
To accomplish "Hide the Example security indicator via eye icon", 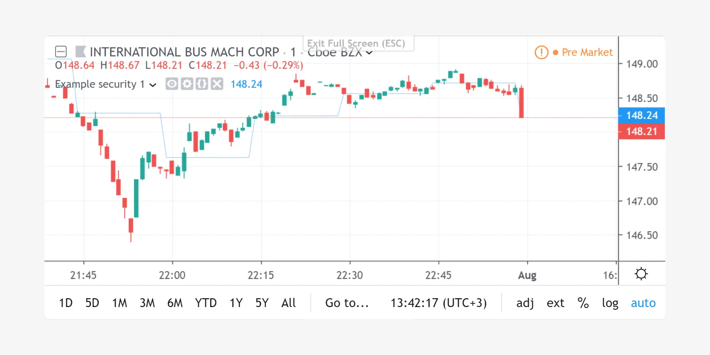I will [172, 84].
